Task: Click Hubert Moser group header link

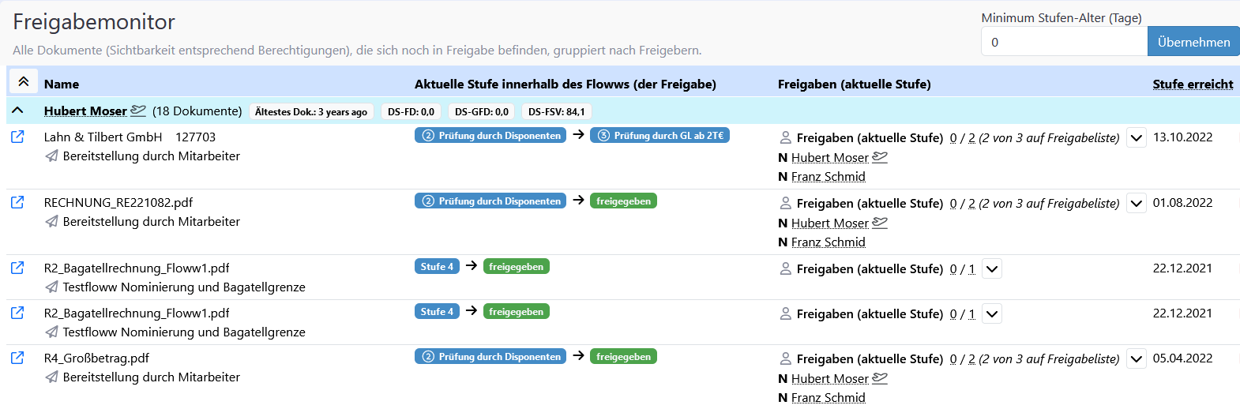Action: pyautogui.click(x=85, y=111)
